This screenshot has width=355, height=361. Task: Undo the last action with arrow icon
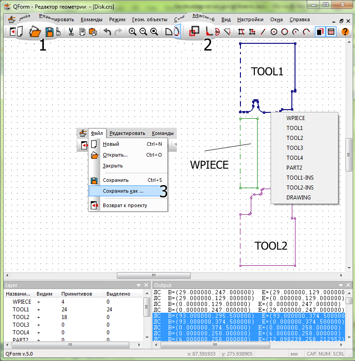click(x=107, y=32)
